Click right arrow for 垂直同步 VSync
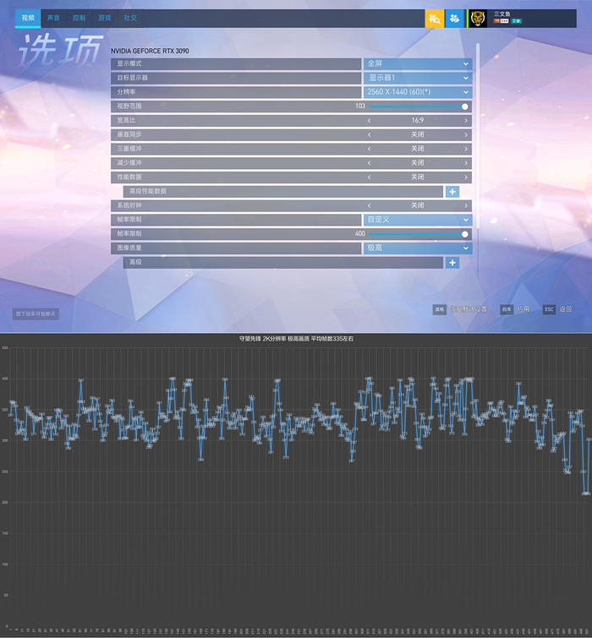 tap(466, 134)
